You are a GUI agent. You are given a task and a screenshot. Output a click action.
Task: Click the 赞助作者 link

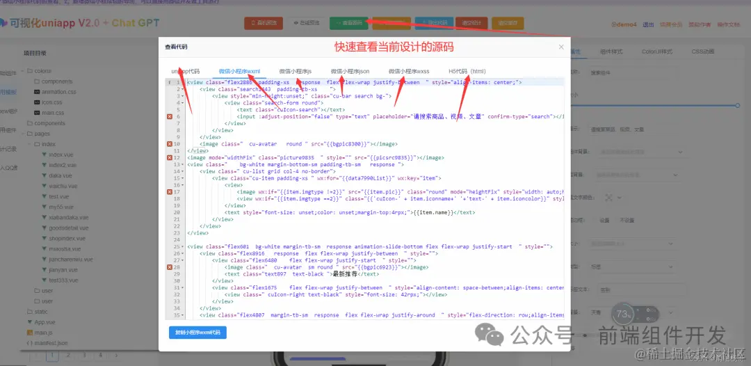coord(700,24)
